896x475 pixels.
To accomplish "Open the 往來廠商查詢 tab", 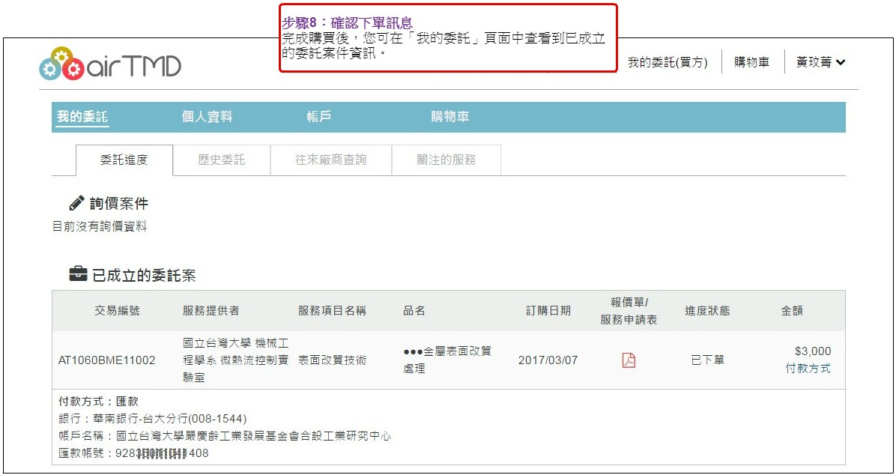I will coord(330,160).
